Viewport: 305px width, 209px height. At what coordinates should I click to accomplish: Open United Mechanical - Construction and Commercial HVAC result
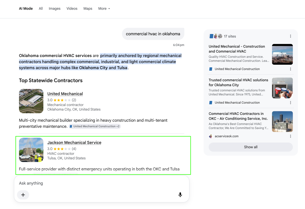pos(237,49)
